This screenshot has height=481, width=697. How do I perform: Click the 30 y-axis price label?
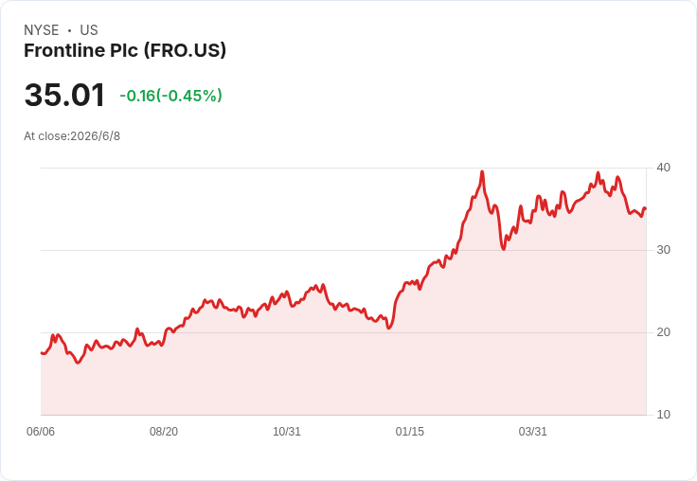pyautogui.click(x=663, y=250)
